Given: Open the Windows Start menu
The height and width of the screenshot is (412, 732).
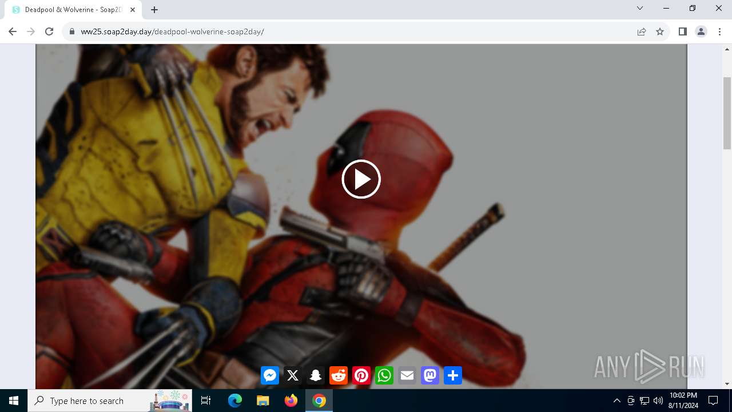Looking at the screenshot, I should 14,401.
